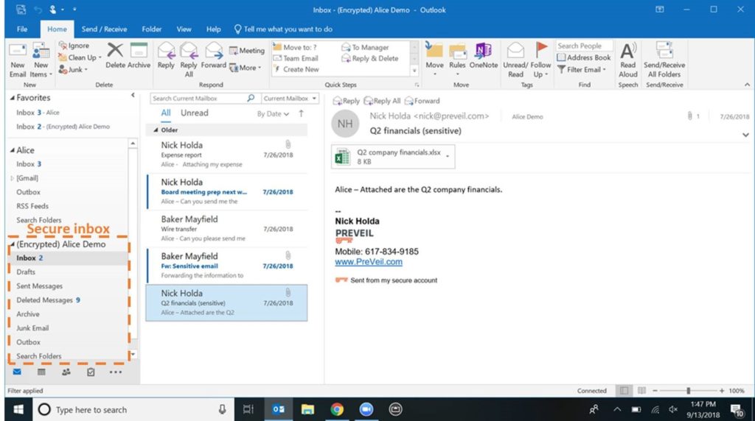Open the Clean Up menu

[x=80, y=57]
